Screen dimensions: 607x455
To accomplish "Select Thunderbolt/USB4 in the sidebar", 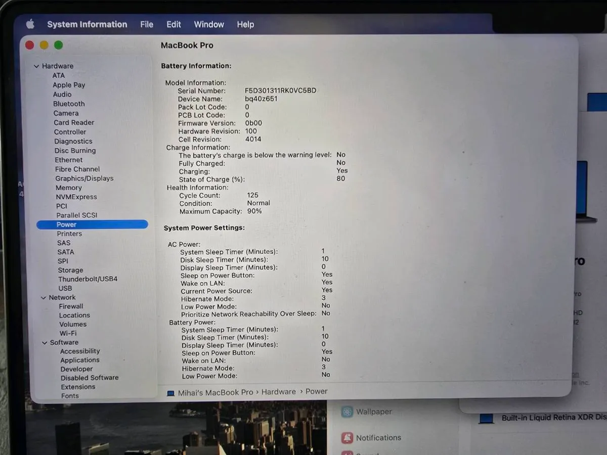I will click(x=88, y=279).
